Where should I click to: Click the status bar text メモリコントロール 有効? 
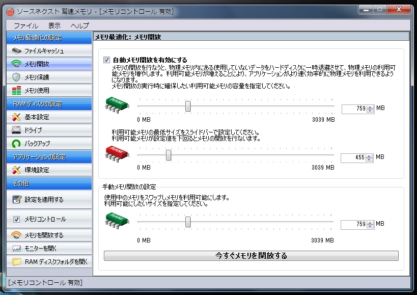point(45,282)
